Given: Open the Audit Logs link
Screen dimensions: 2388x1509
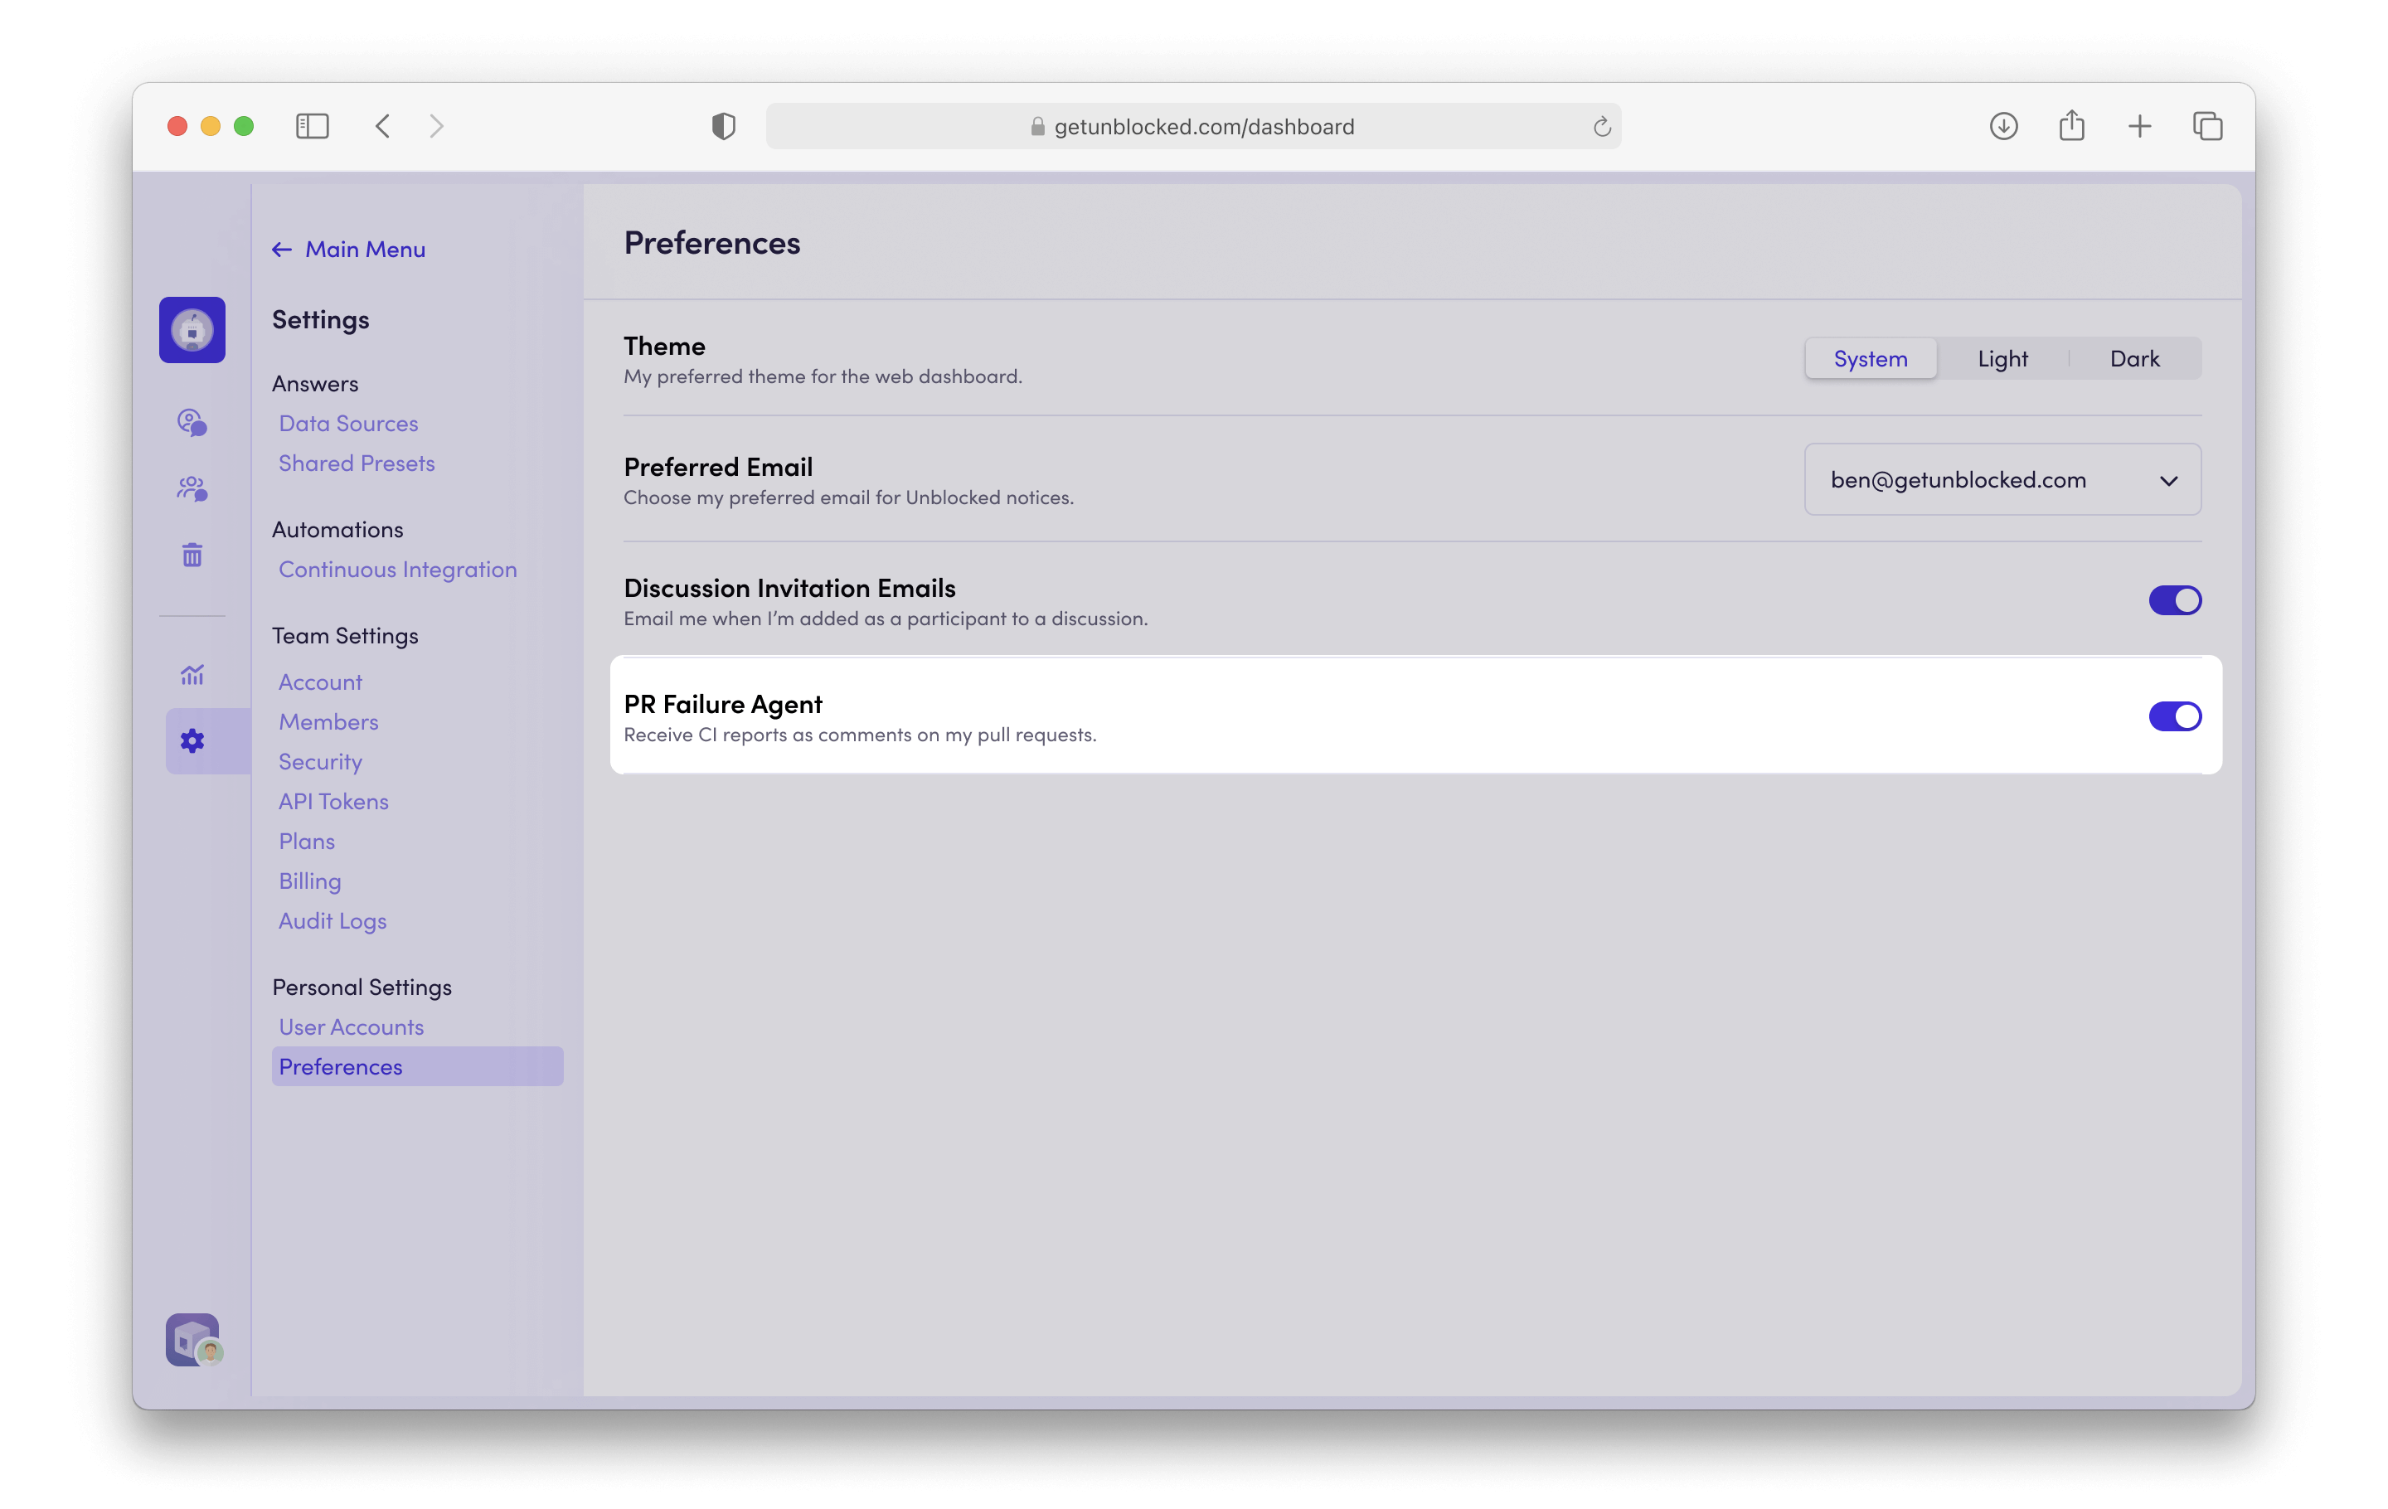Looking at the screenshot, I should 332,920.
